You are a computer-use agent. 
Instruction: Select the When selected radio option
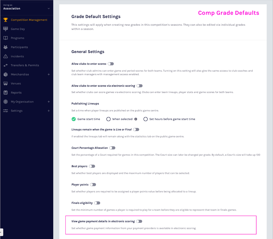(x=108, y=119)
